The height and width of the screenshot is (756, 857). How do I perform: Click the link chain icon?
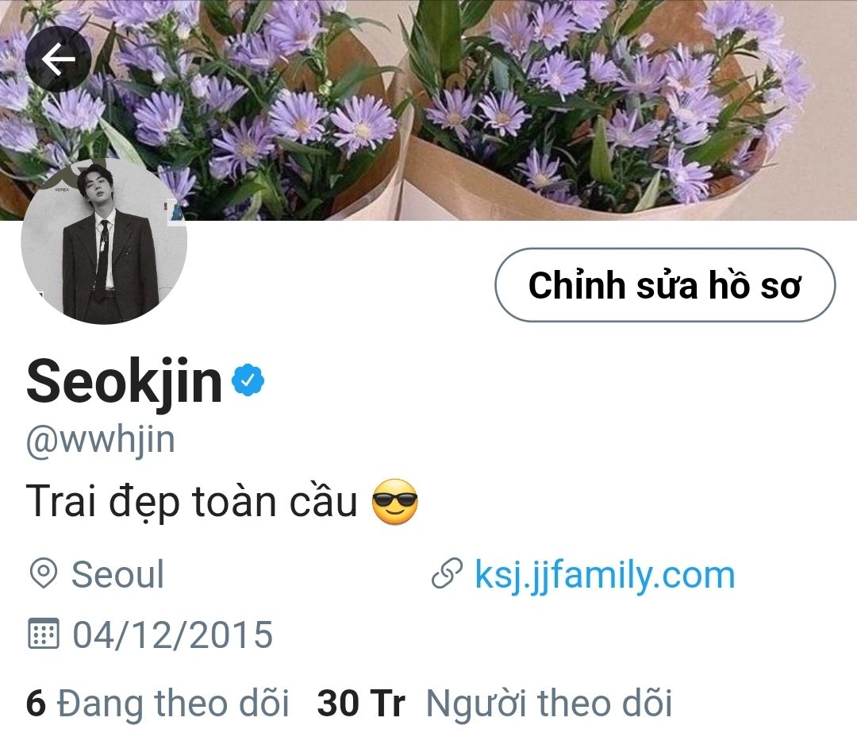click(x=447, y=573)
